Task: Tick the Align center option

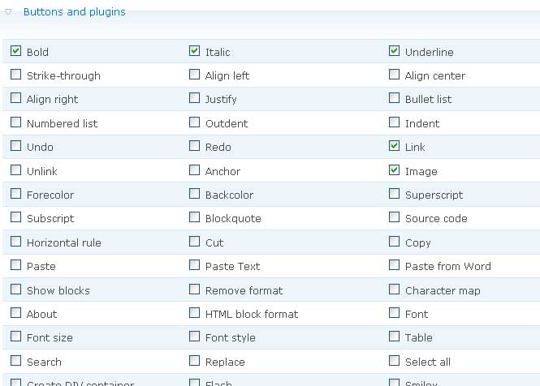Action: pyautogui.click(x=395, y=75)
